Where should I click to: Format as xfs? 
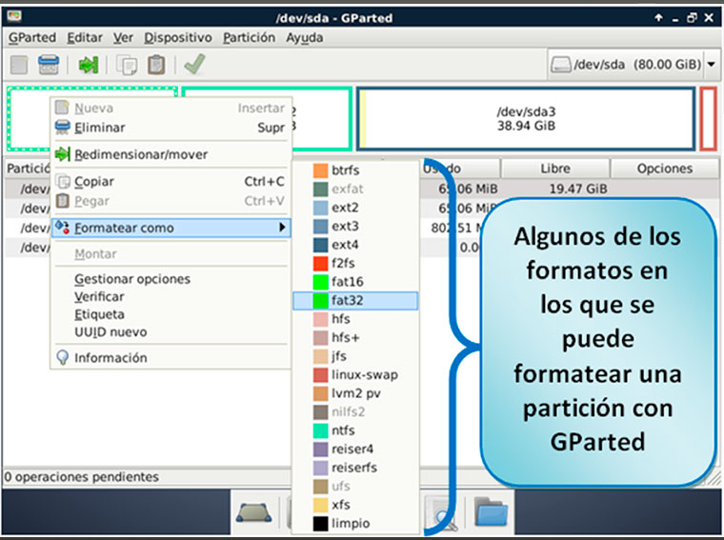coord(355,505)
